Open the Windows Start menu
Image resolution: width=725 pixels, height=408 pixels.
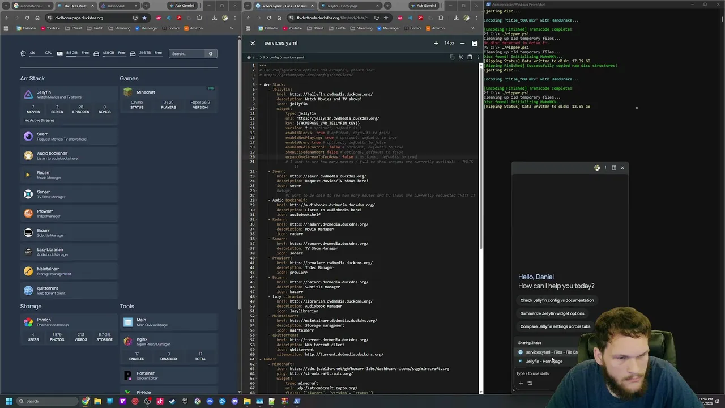coord(8,401)
